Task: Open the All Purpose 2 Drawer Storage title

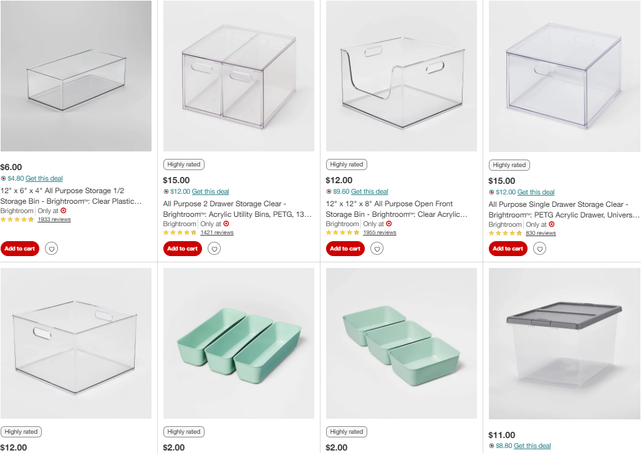Action: [x=237, y=209]
